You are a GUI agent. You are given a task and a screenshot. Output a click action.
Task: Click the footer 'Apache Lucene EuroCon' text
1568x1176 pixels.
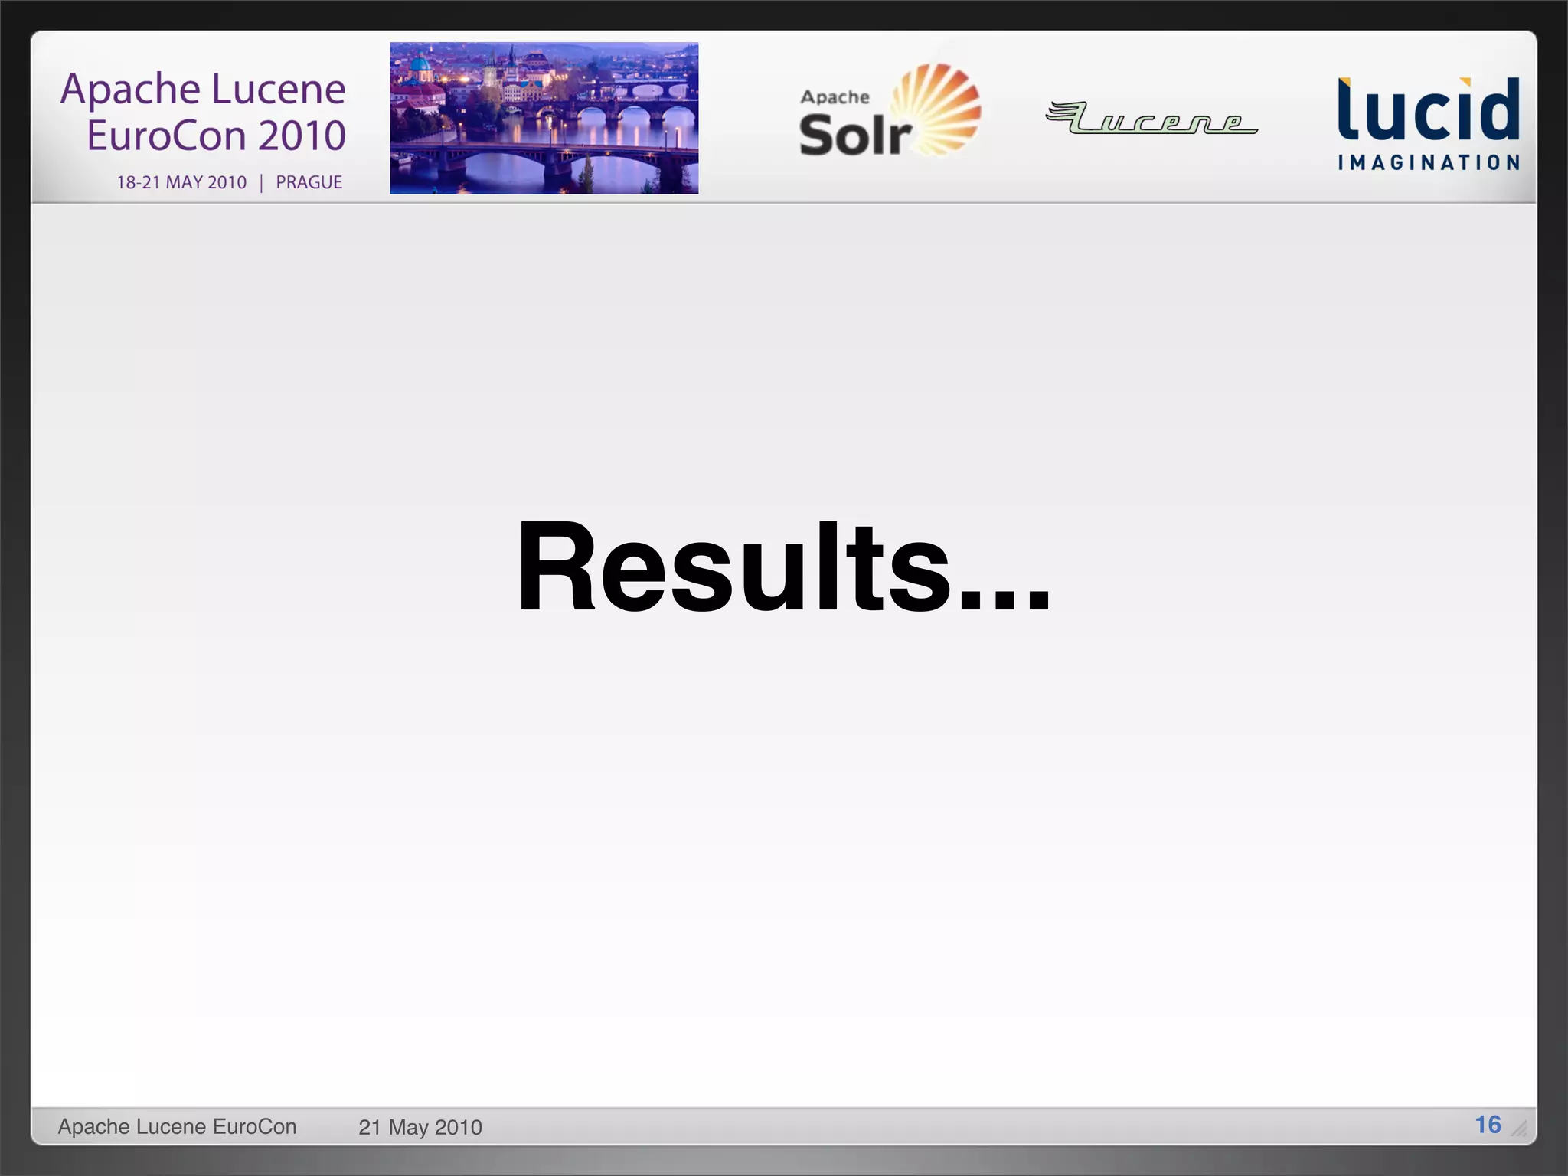tap(177, 1126)
